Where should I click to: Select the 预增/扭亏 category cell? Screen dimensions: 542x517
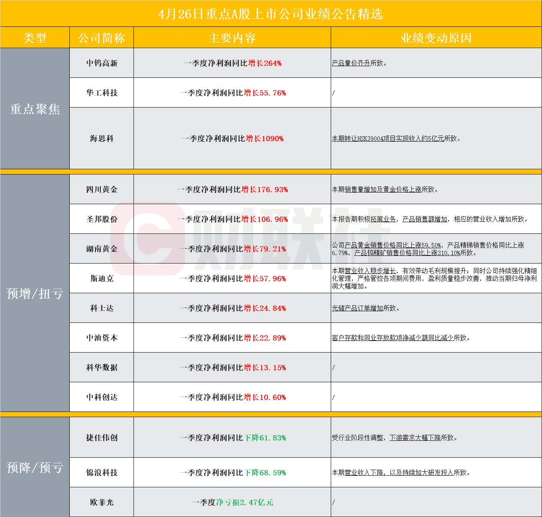(x=35, y=293)
